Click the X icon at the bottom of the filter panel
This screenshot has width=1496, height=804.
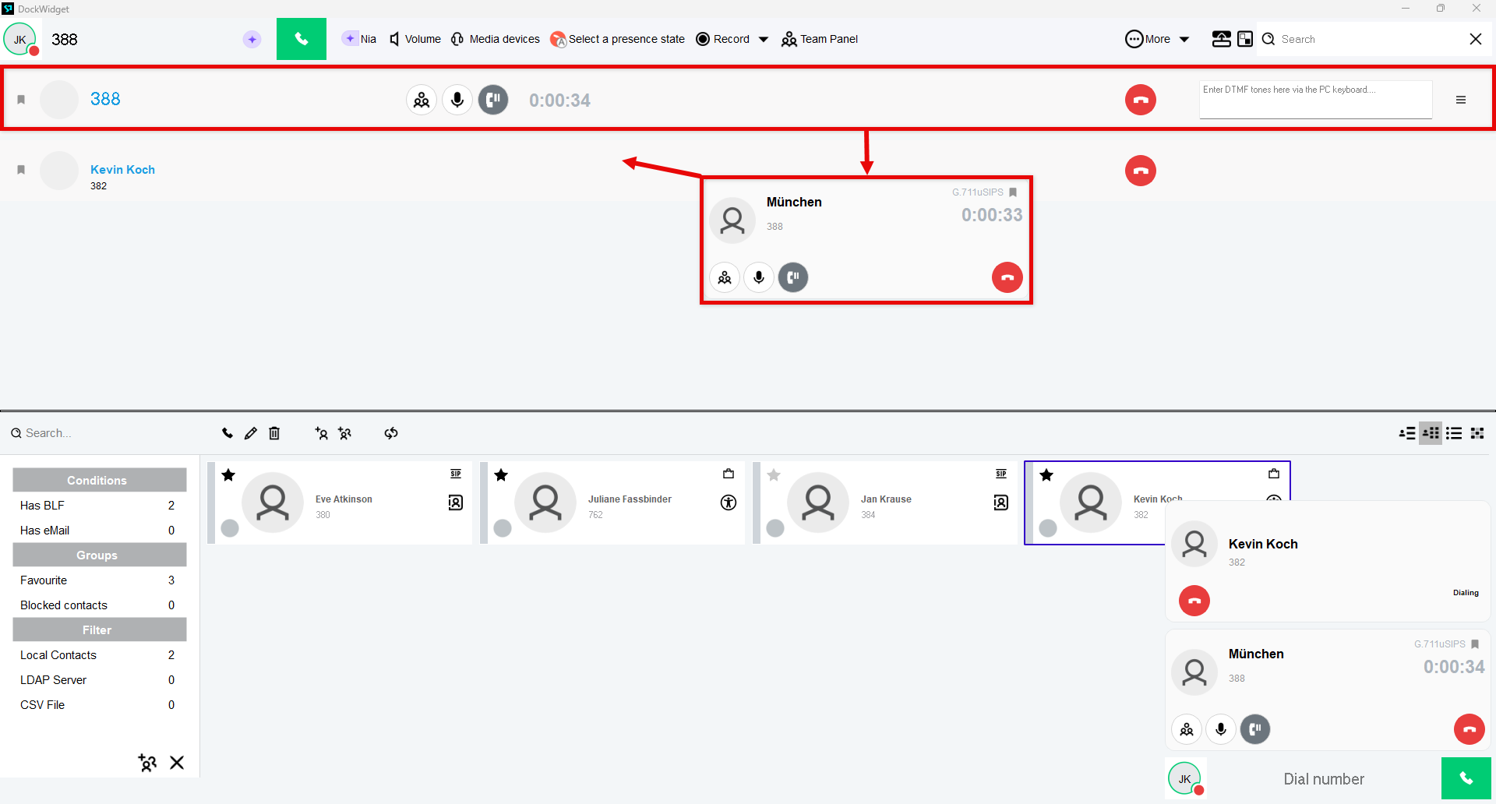click(x=177, y=763)
